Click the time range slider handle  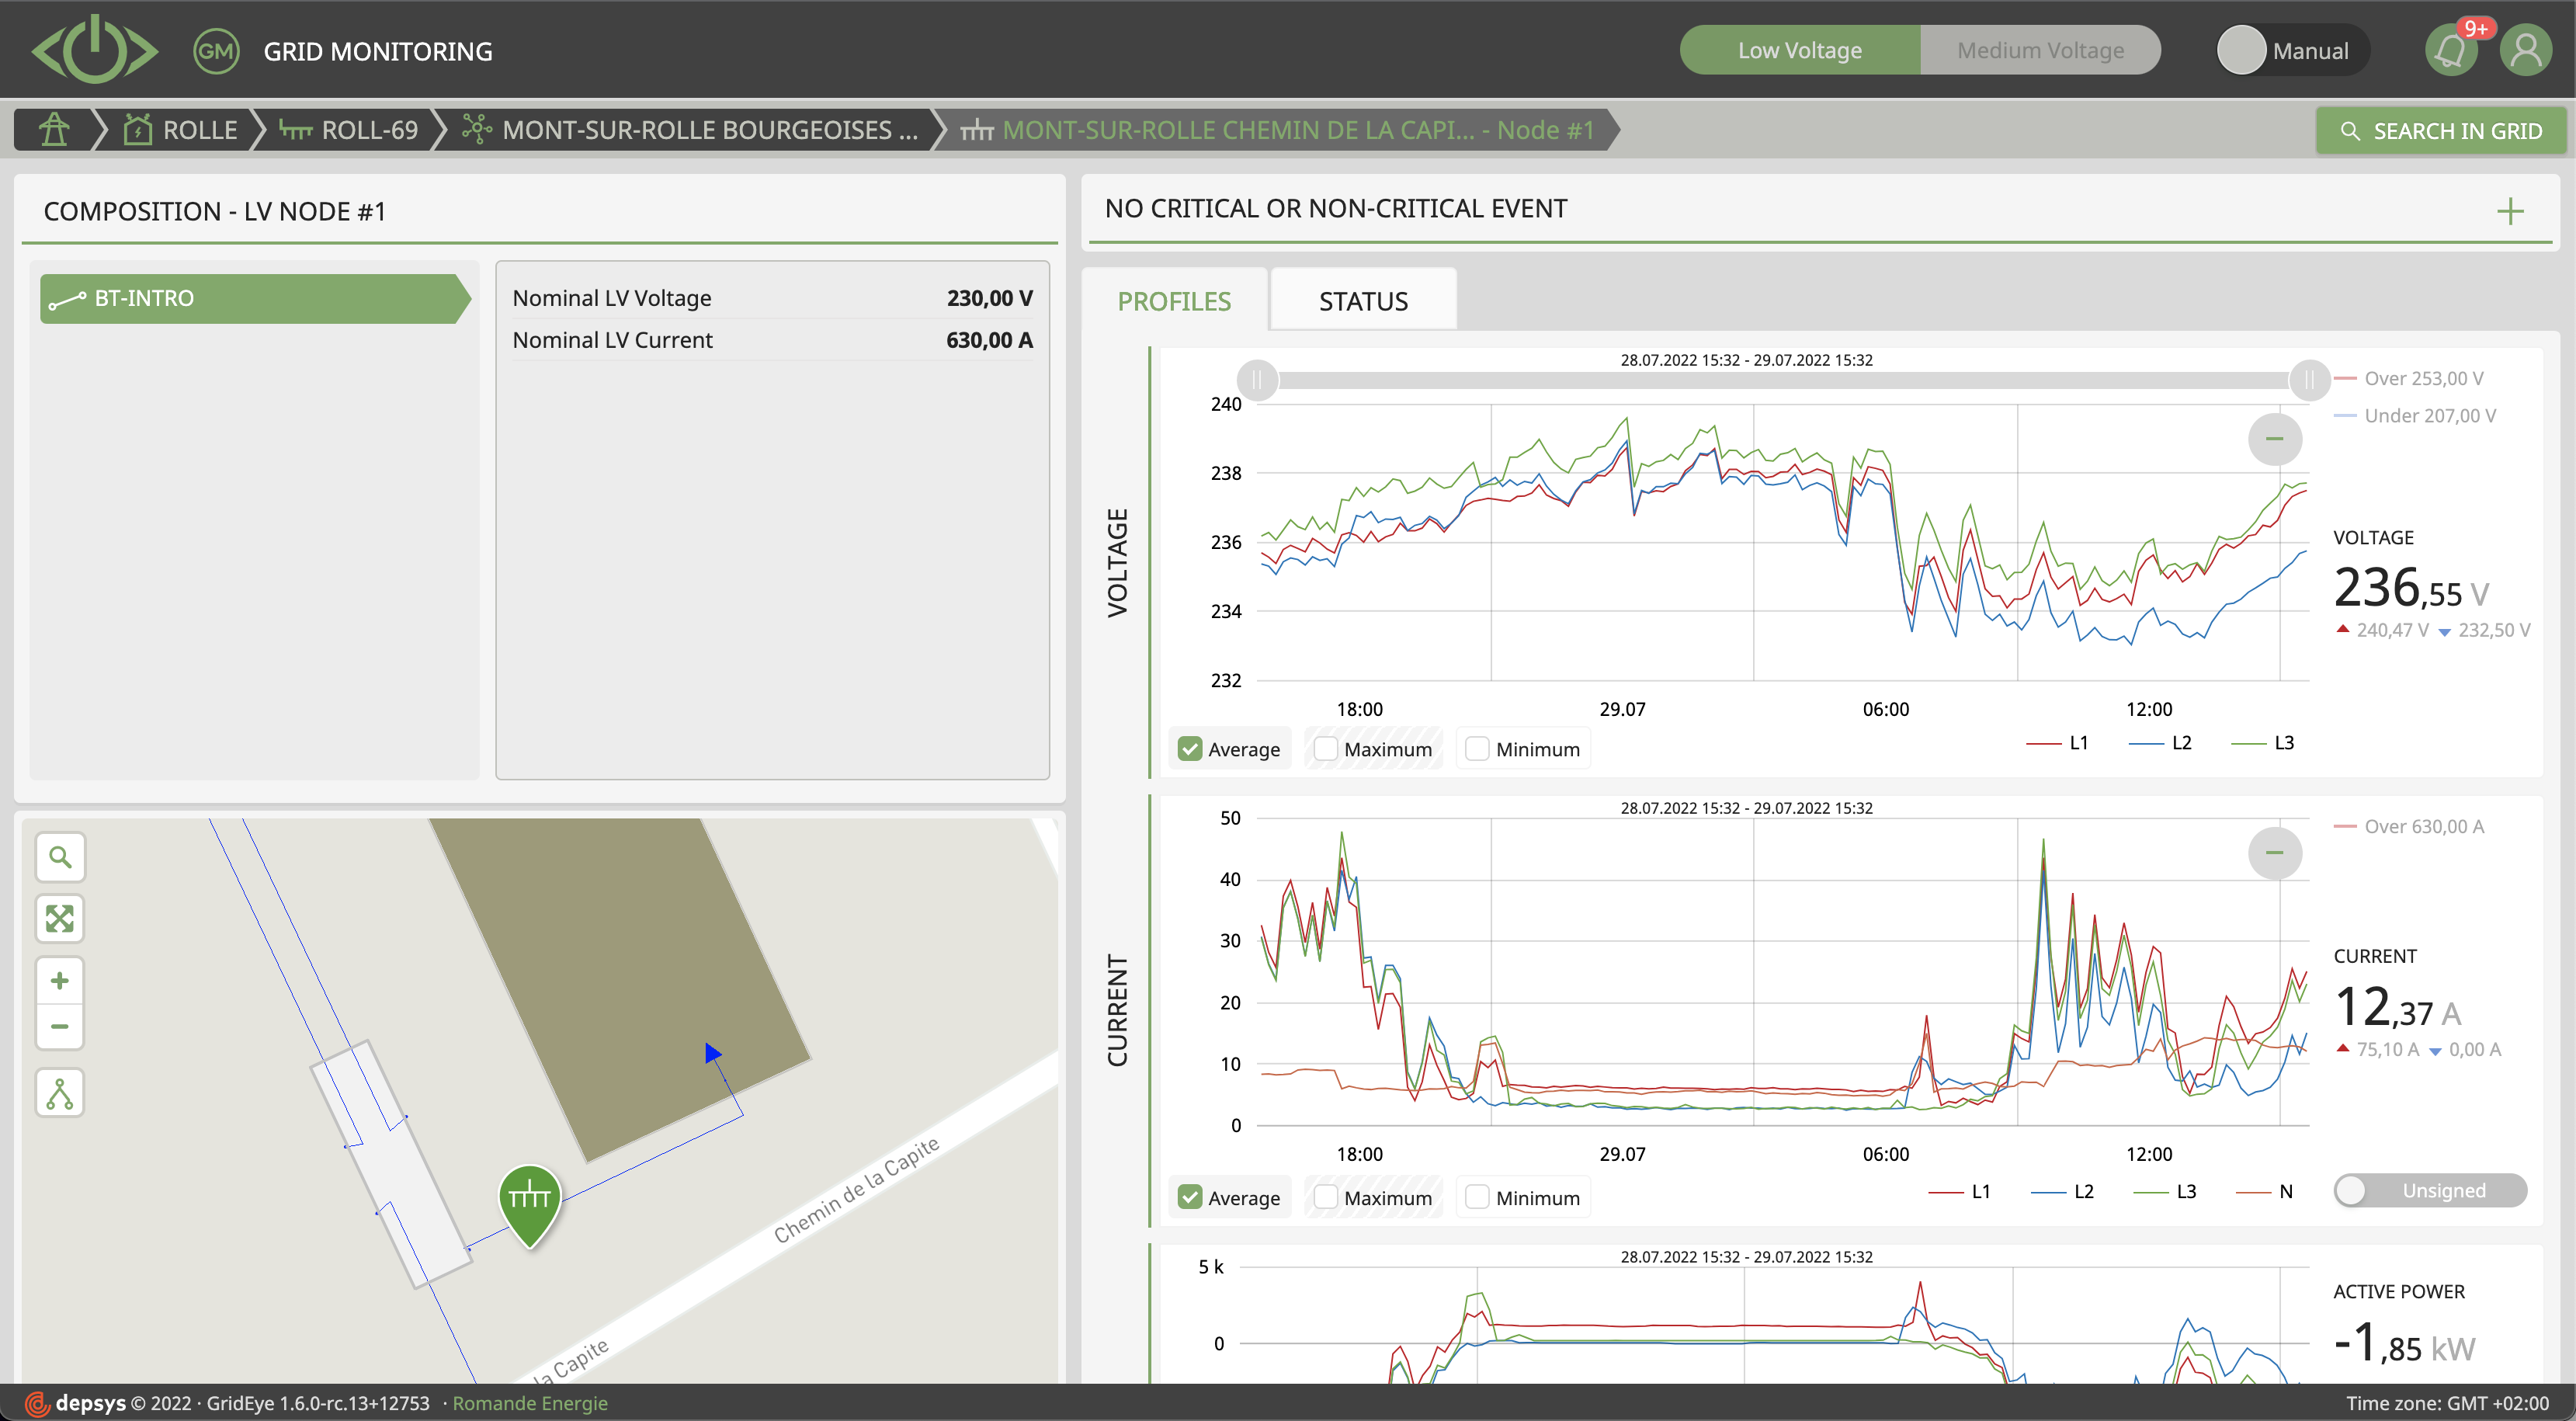coord(1257,380)
